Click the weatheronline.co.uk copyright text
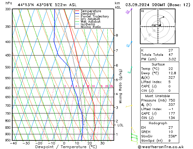 coord(161,147)
